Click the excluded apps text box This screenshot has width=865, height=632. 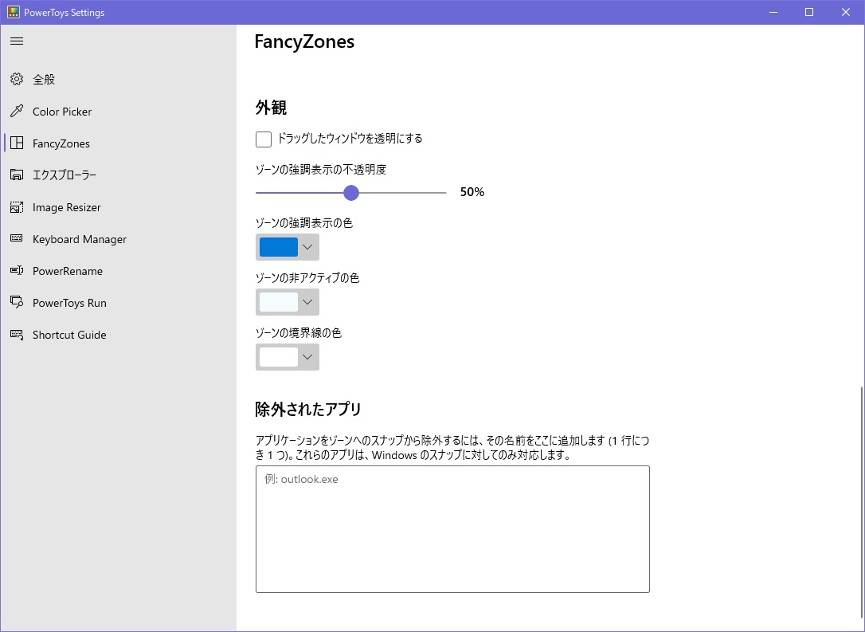(452, 529)
